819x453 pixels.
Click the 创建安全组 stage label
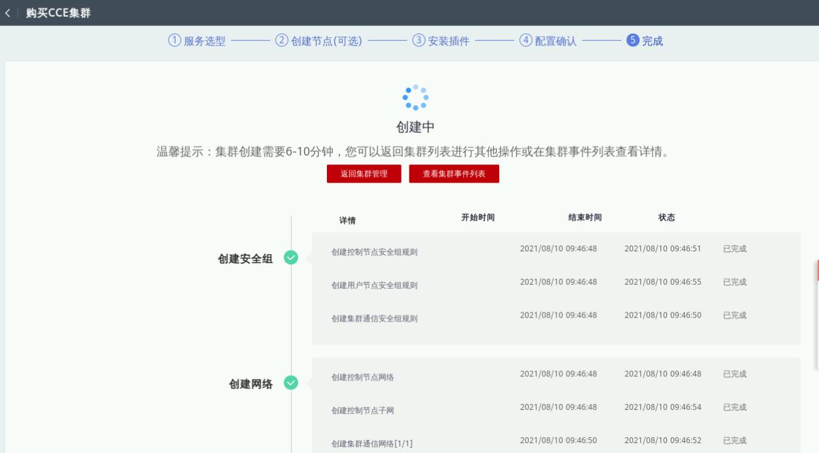point(245,259)
